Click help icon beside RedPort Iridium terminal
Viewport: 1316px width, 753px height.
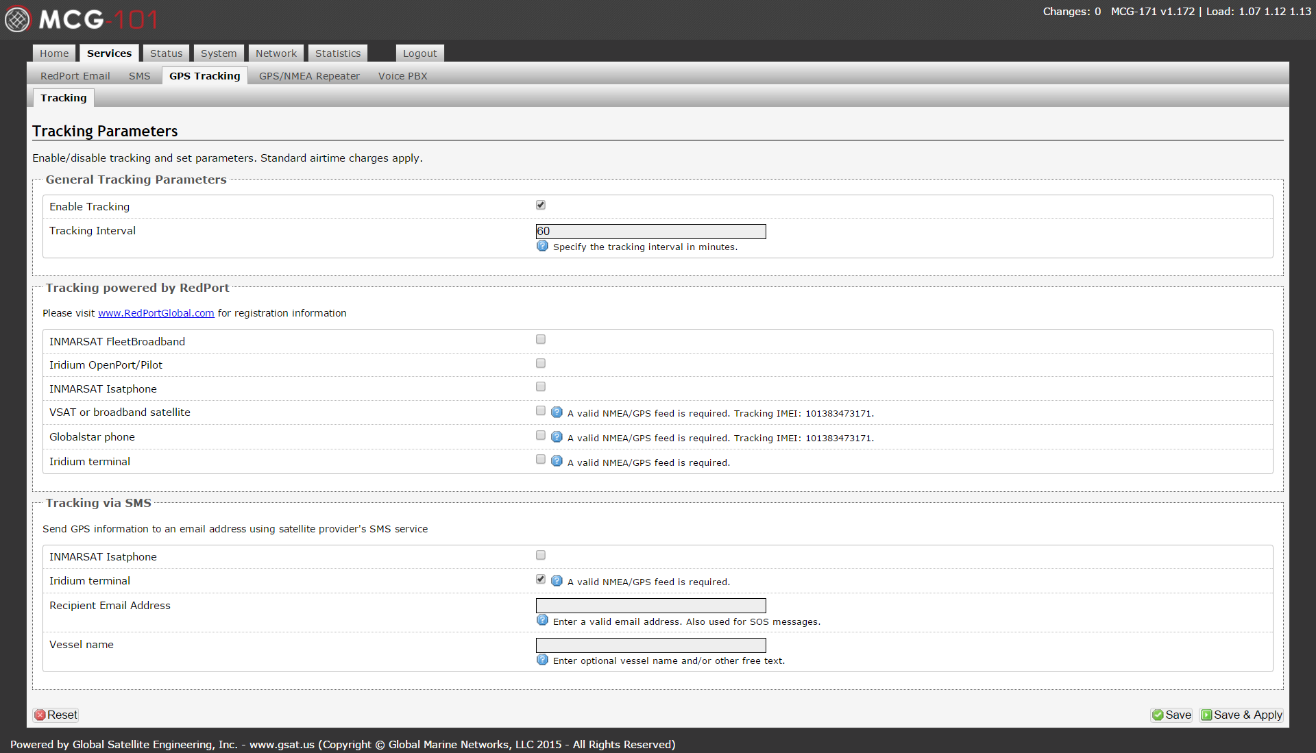tap(557, 461)
